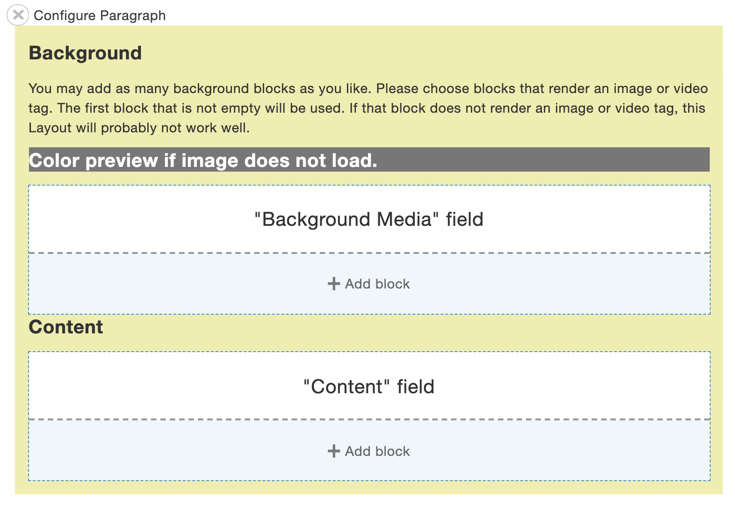
Task: Click the Background section heading
Action: click(85, 52)
